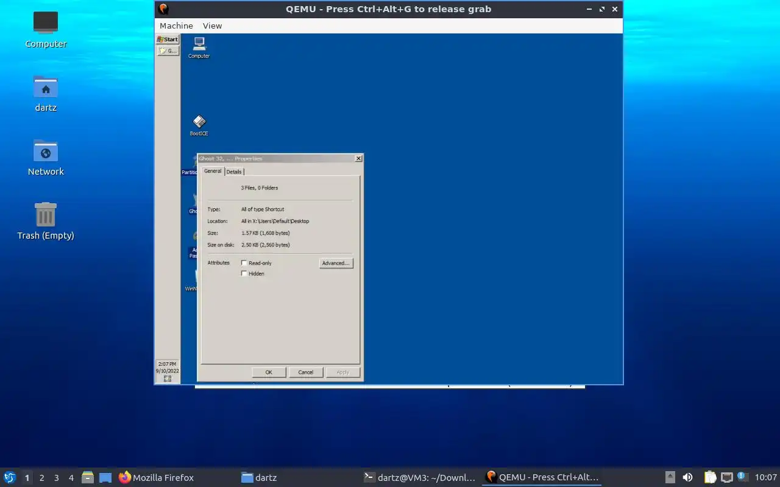The width and height of the screenshot is (780, 487).
Task: Open the Network folder desktop icon
Action: coord(46,158)
